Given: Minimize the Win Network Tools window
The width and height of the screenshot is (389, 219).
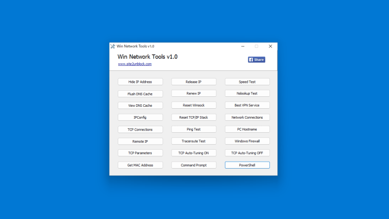Looking at the screenshot, I should click(243, 46).
